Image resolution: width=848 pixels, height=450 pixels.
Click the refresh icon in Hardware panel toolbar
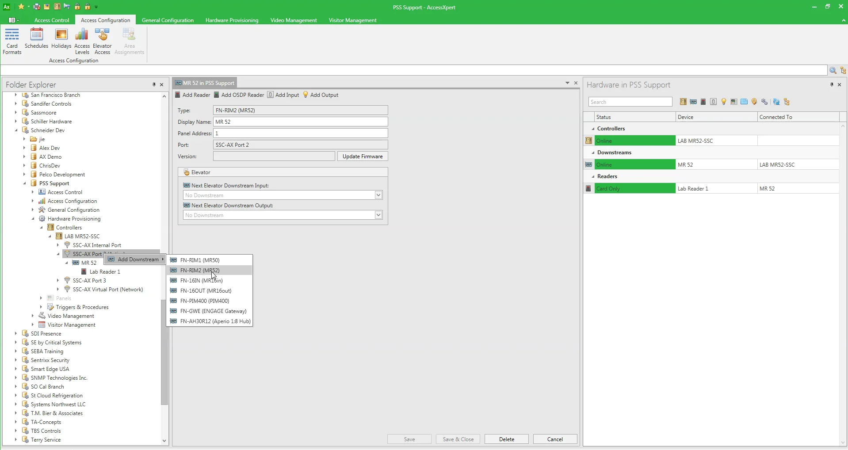776,102
